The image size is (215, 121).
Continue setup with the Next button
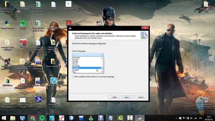(x=127, y=97)
